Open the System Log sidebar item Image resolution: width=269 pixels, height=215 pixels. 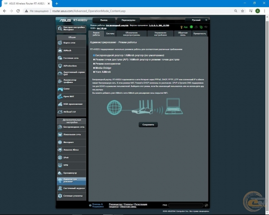click(71, 188)
